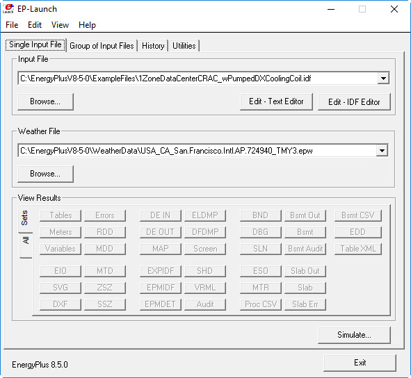The width and height of the screenshot is (411, 378).
Task: Click the MAP results button
Action: pos(161,249)
